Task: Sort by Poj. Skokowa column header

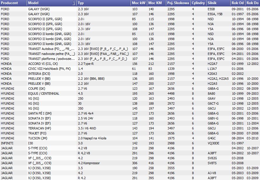Action: click(x=178, y=3)
